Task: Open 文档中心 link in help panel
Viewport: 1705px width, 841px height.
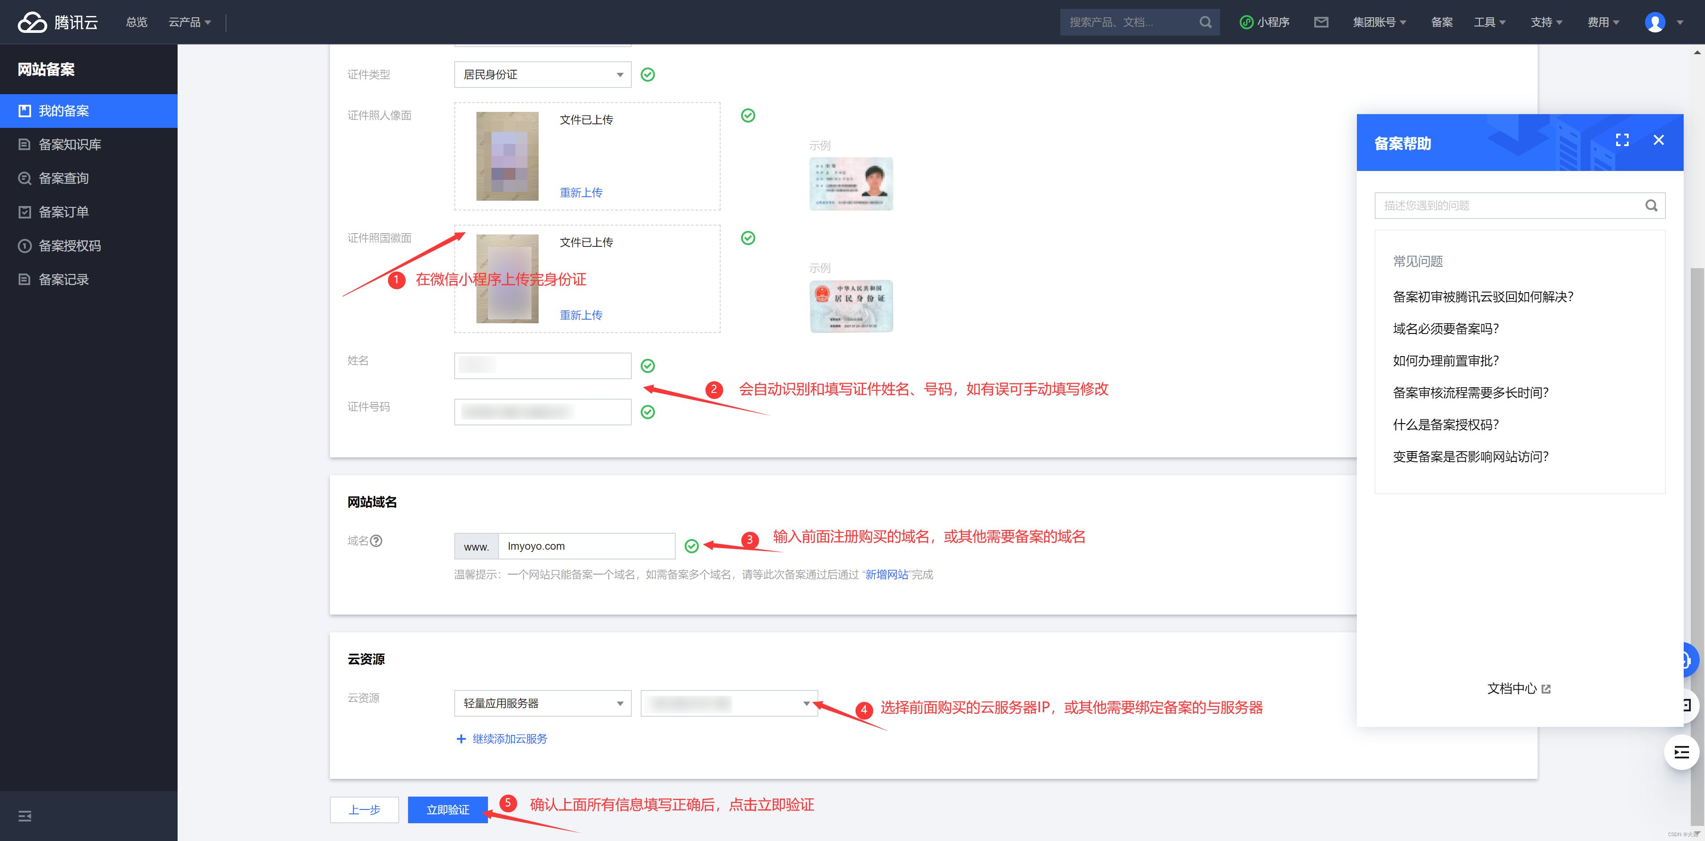Action: click(1512, 689)
